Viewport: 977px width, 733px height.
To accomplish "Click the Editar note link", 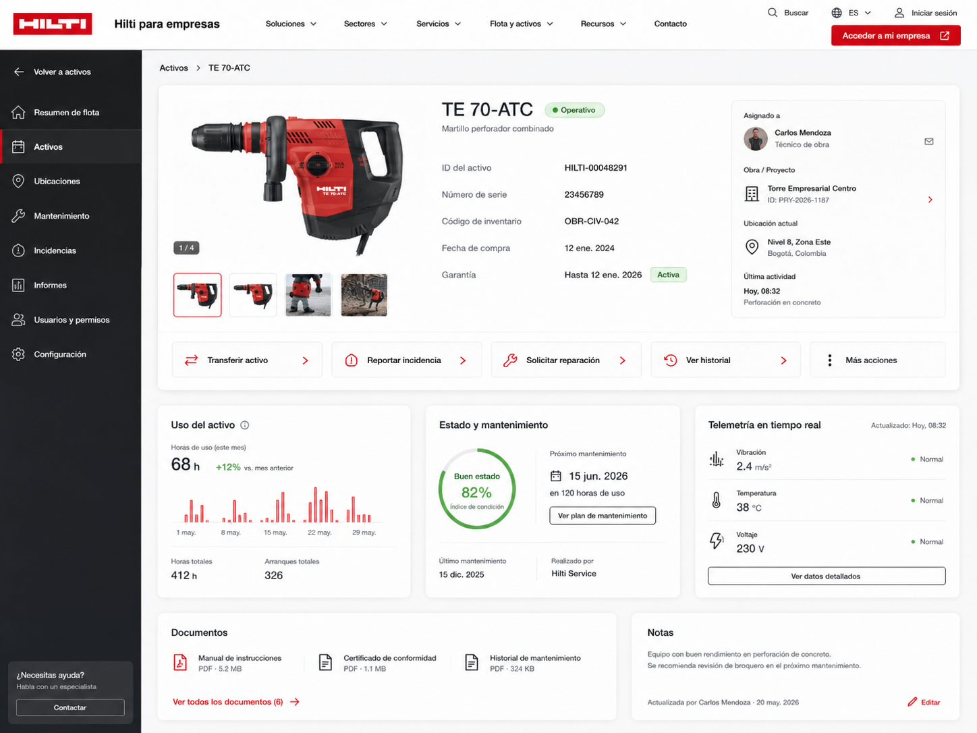I will pyautogui.click(x=924, y=702).
